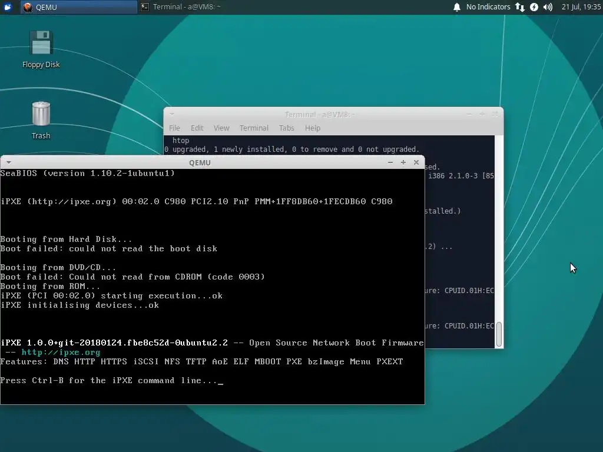Click the 'SeaBIOS (version 1.10.2-1ubuntu1)' line
The width and height of the screenshot is (603, 452).
(x=87, y=174)
